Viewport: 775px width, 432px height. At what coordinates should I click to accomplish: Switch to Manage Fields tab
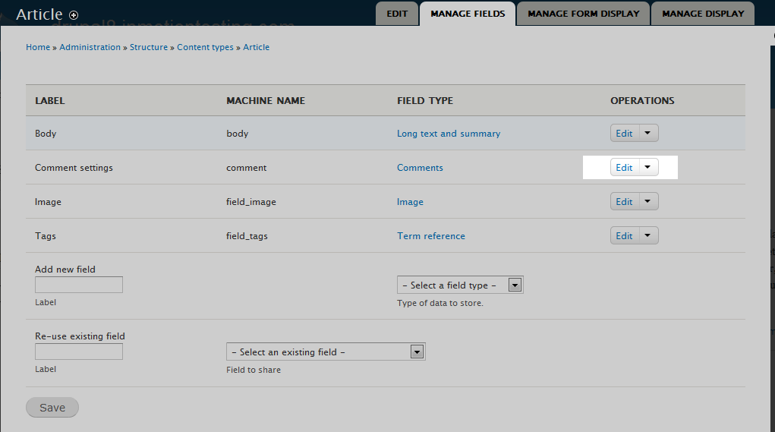(x=468, y=14)
